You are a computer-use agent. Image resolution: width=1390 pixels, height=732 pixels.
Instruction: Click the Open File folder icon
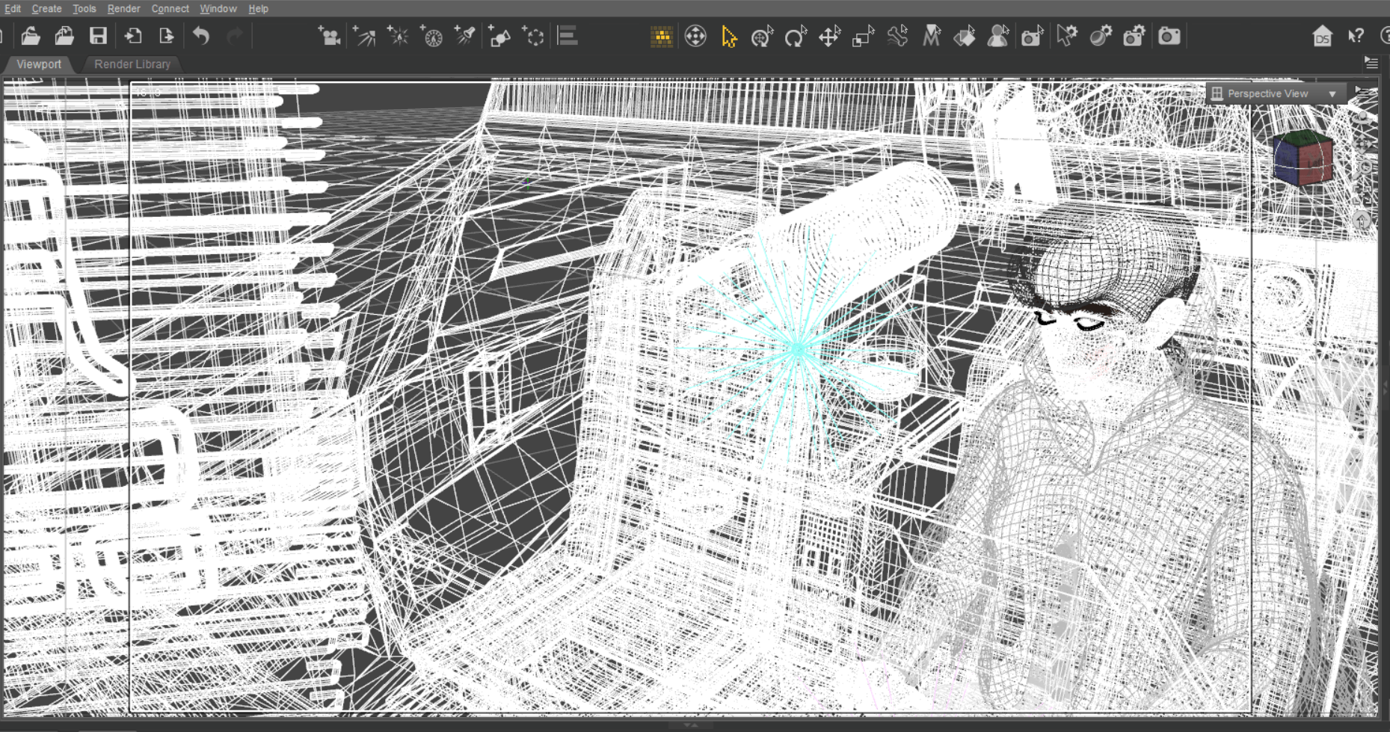click(x=31, y=36)
